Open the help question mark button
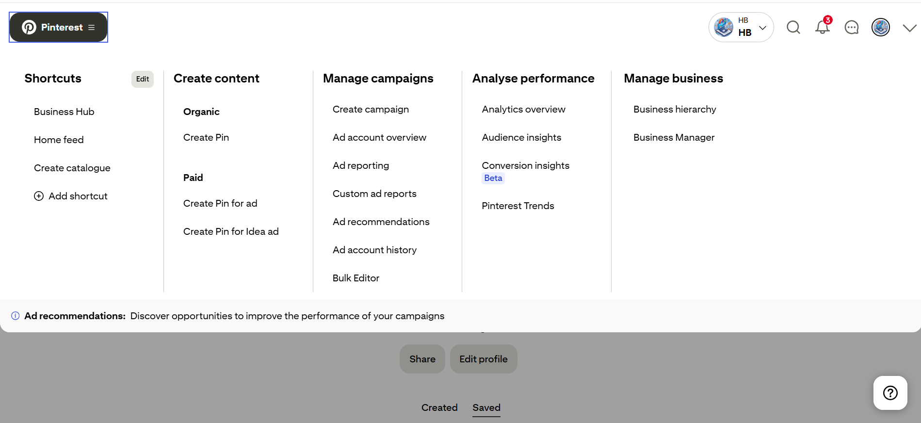The height and width of the screenshot is (423, 921). [x=890, y=393]
